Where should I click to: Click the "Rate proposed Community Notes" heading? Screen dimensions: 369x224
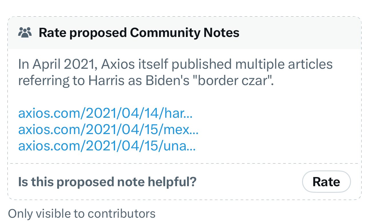coord(139,33)
